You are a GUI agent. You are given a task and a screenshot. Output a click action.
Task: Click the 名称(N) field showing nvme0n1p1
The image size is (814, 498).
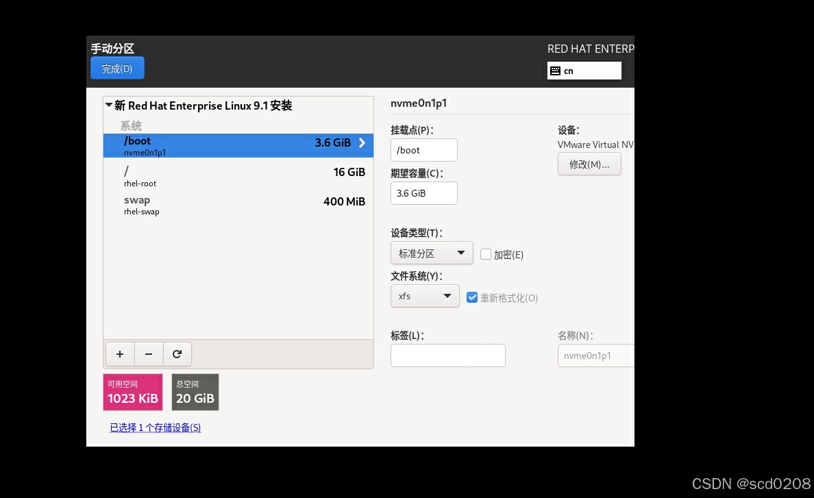[x=596, y=356]
